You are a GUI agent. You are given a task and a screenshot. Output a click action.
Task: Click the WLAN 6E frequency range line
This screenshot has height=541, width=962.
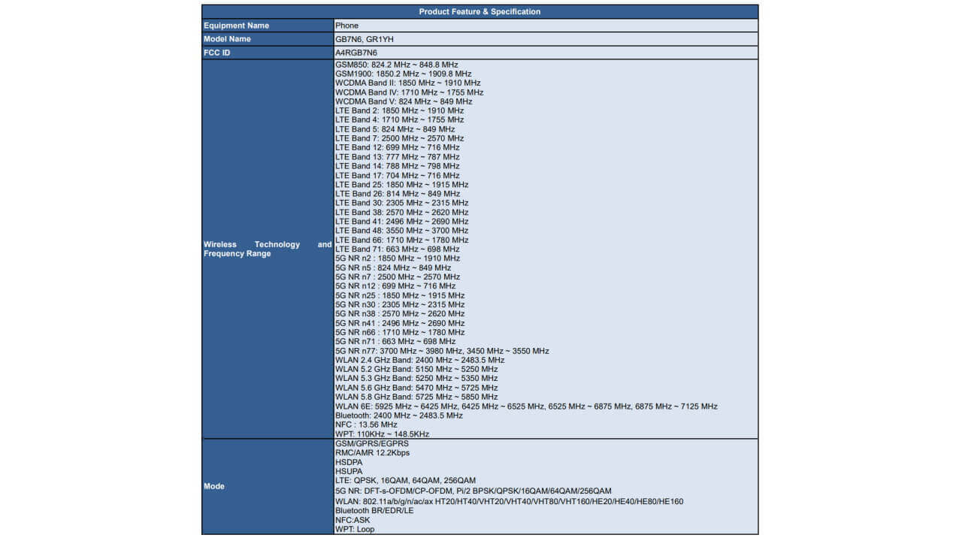pos(526,407)
